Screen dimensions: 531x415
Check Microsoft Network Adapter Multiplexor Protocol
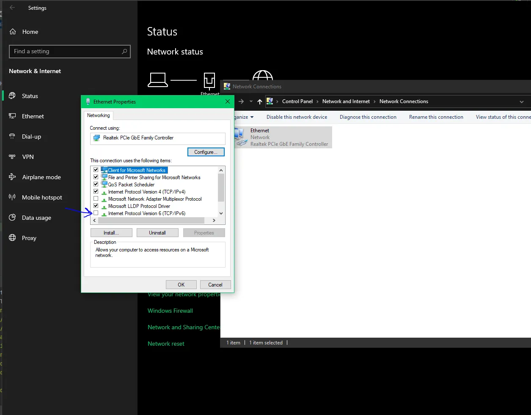pos(96,199)
